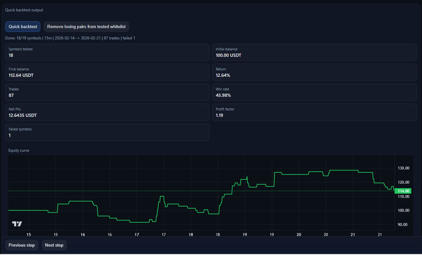
Task: Click the Return 12.64% card
Action: click(x=314, y=72)
